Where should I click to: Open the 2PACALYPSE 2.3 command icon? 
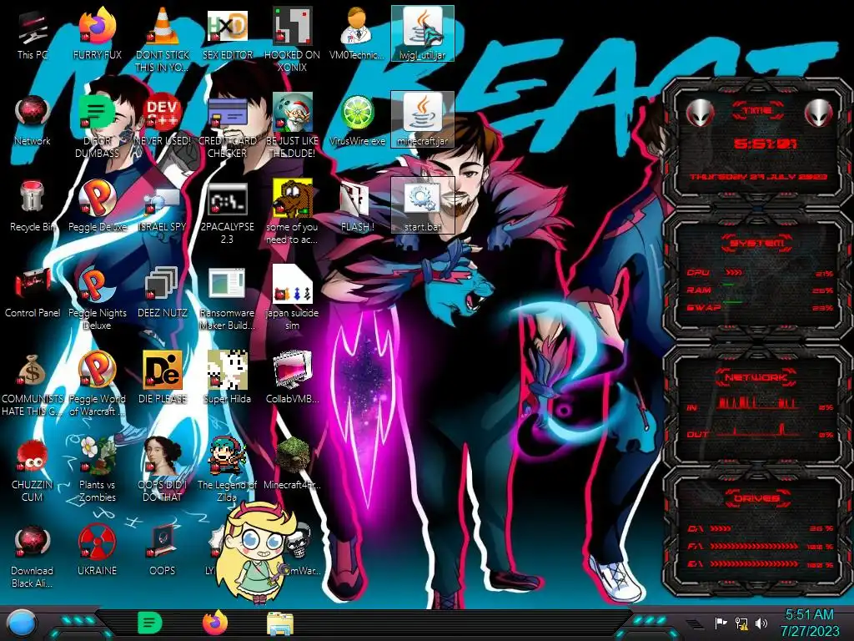coord(227,213)
